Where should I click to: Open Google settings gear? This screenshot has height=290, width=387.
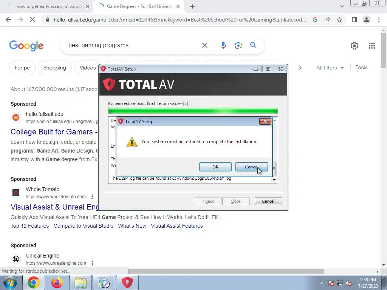coord(354,46)
